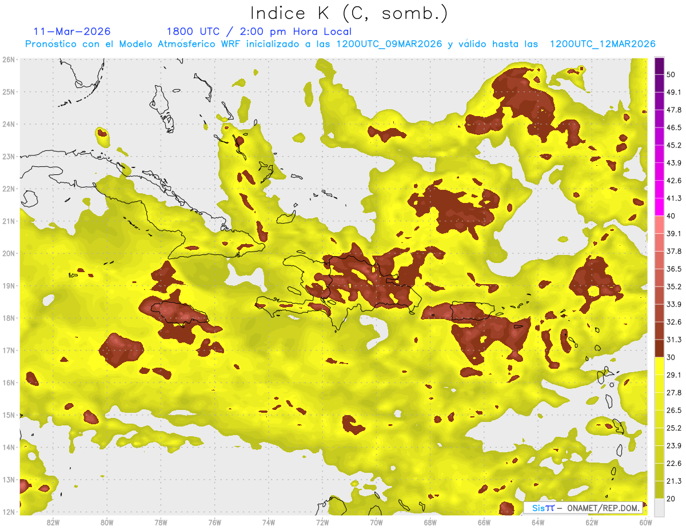Select the date text "11-Mar-2026"

[x=72, y=31]
